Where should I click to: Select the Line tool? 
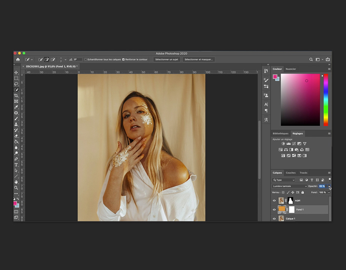[x=16, y=176]
